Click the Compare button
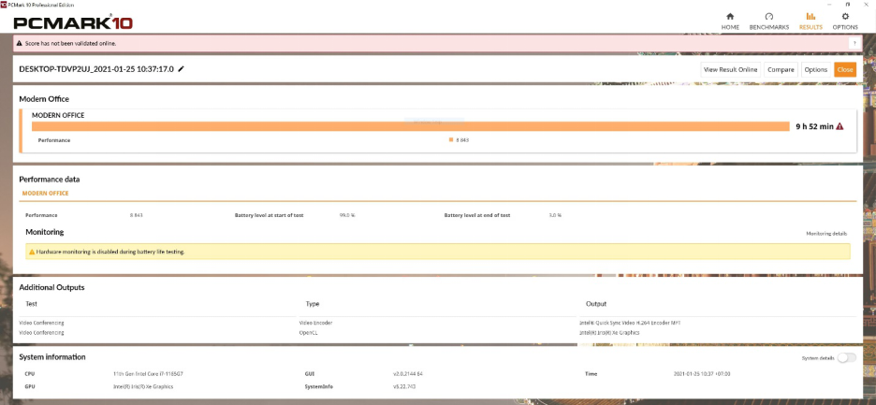876x405 pixels. [x=781, y=70]
